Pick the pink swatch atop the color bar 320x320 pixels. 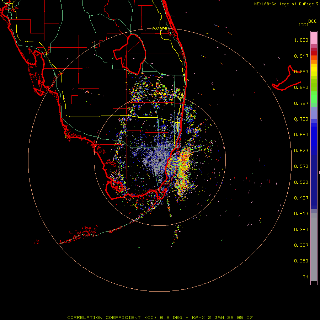[314, 38]
